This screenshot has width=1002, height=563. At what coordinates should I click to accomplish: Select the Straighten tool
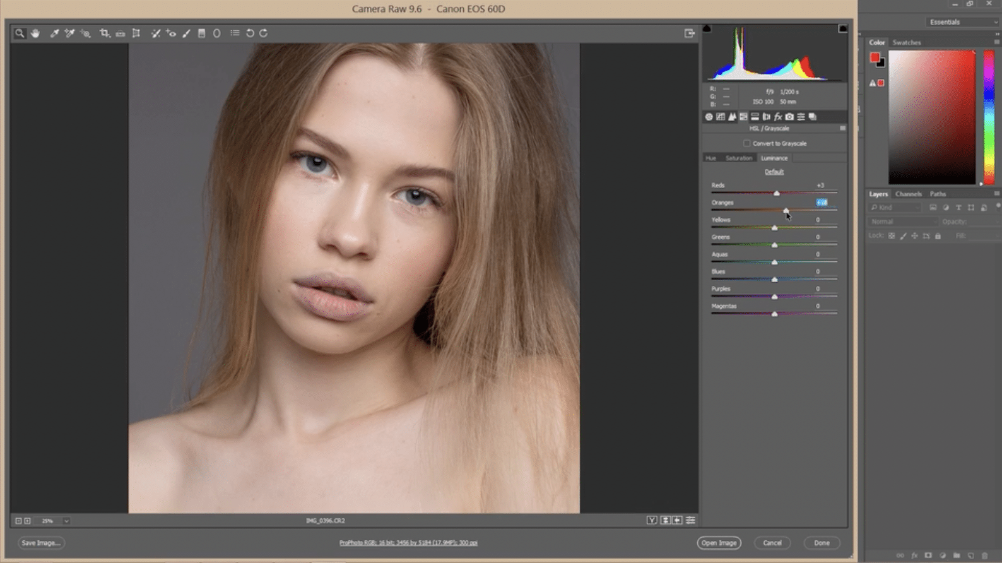[x=120, y=33]
